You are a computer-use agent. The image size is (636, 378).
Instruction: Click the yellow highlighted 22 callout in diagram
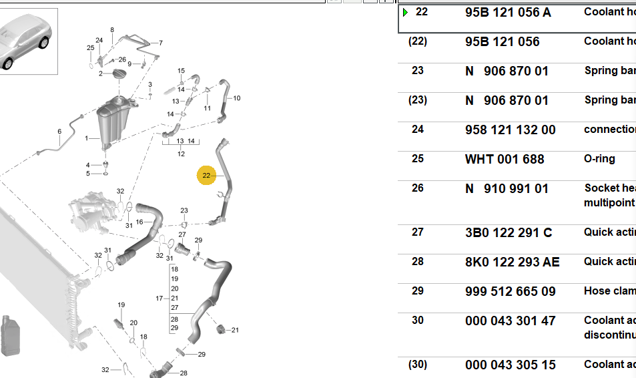coord(206,175)
